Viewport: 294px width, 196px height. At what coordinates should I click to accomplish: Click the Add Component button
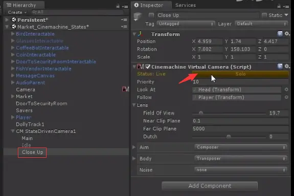210,186
